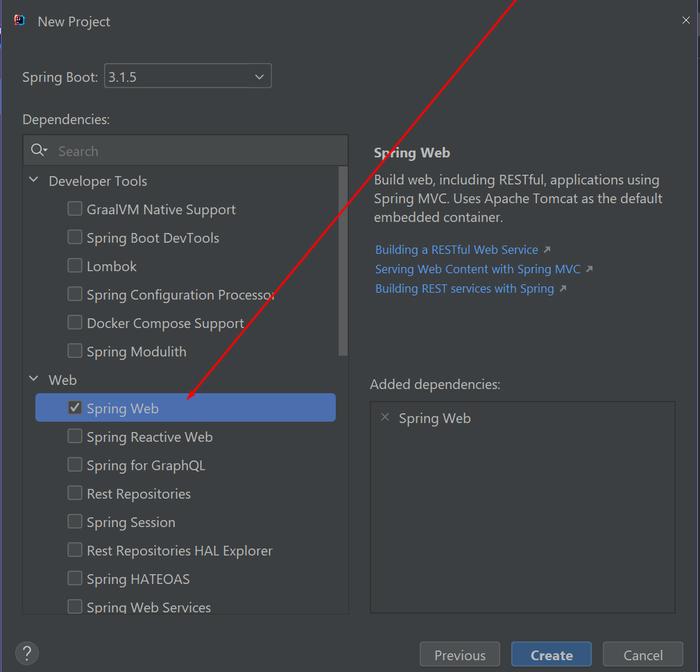The image size is (700, 672).
Task: Click the Spring Session label text
Action: coord(131,522)
